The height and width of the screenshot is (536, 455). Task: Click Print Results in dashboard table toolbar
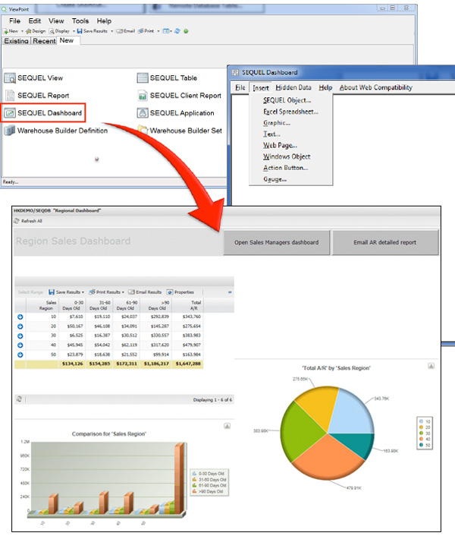tap(106, 292)
